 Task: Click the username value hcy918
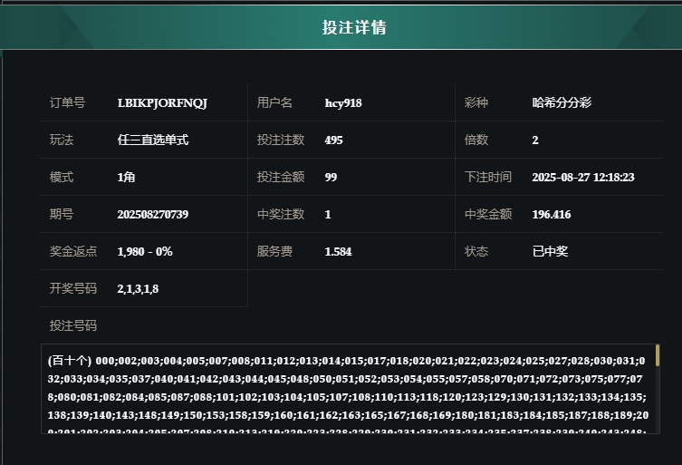(343, 103)
